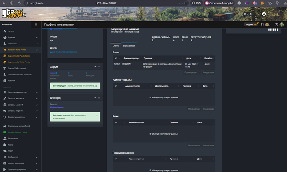The width and height of the screenshot is (287, 172).
Task: Click the browser back arrow
Action: click(x=4, y=3)
